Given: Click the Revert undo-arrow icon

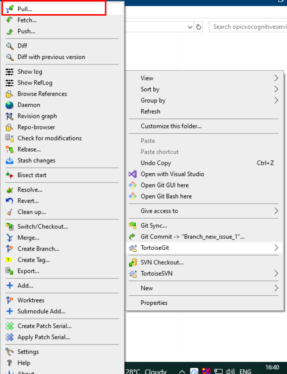Looking at the screenshot, I should [9, 201].
